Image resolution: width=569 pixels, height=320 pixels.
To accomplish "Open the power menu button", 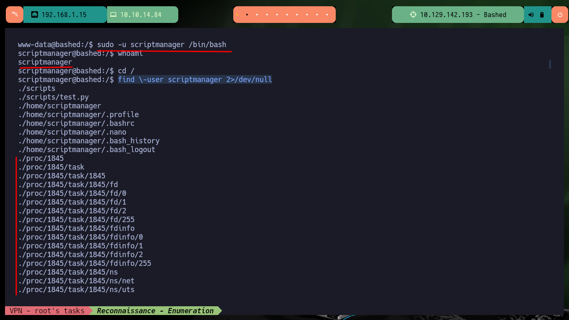I will coord(559,15).
